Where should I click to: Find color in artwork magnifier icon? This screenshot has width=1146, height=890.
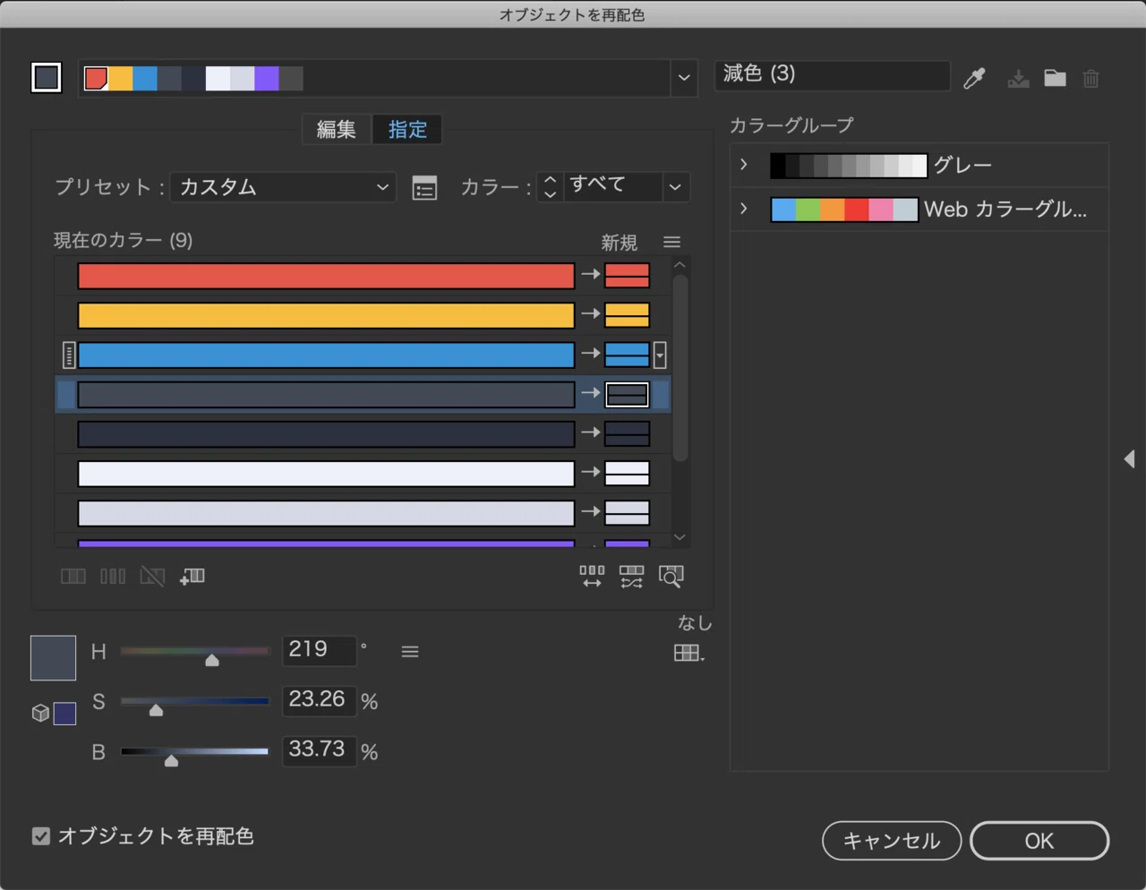pyautogui.click(x=671, y=576)
